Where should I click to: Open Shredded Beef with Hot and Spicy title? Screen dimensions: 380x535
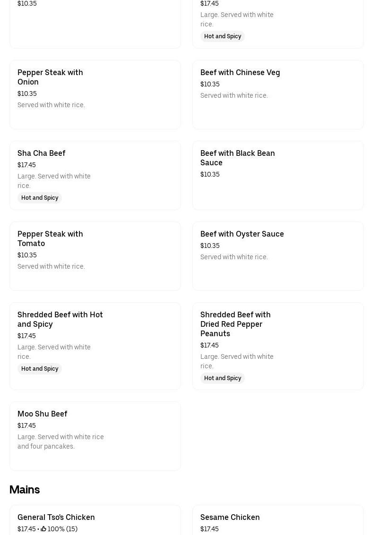pyautogui.click(x=60, y=319)
